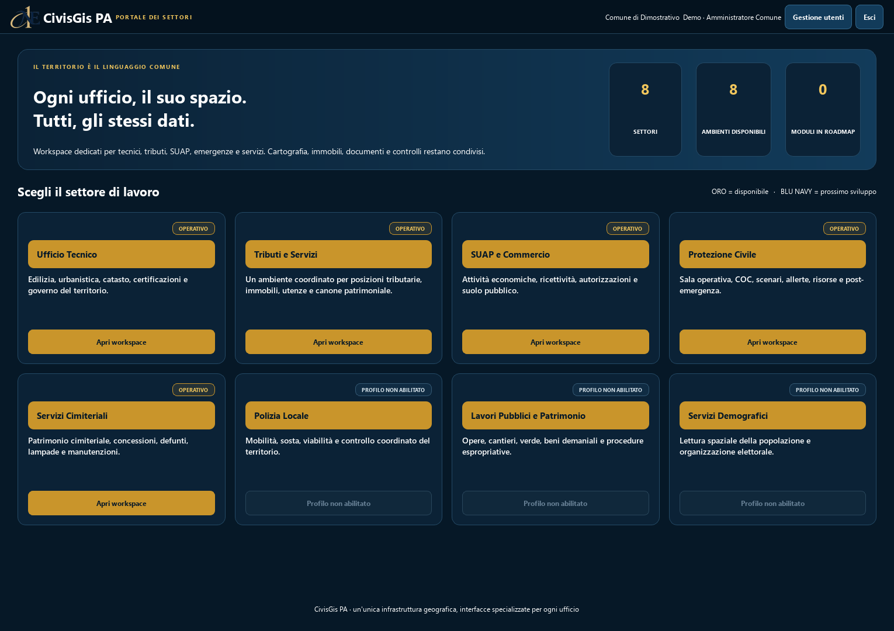894x631 pixels.
Task: Open workspace for Protezione Civile
Action: pos(772,342)
